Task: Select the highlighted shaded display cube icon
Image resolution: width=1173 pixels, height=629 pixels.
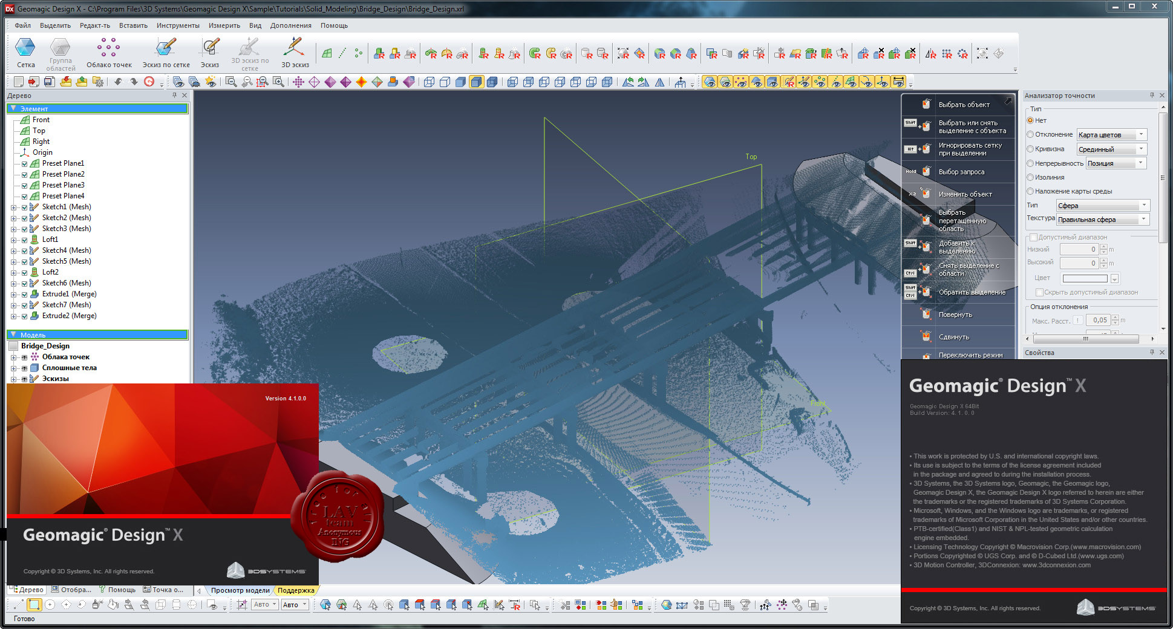Action: click(476, 82)
